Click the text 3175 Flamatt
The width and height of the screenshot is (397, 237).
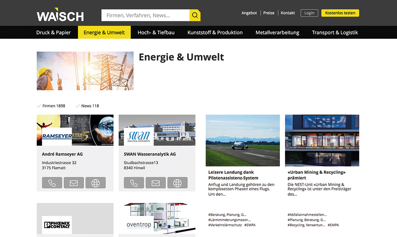click(x=54, y=168)
